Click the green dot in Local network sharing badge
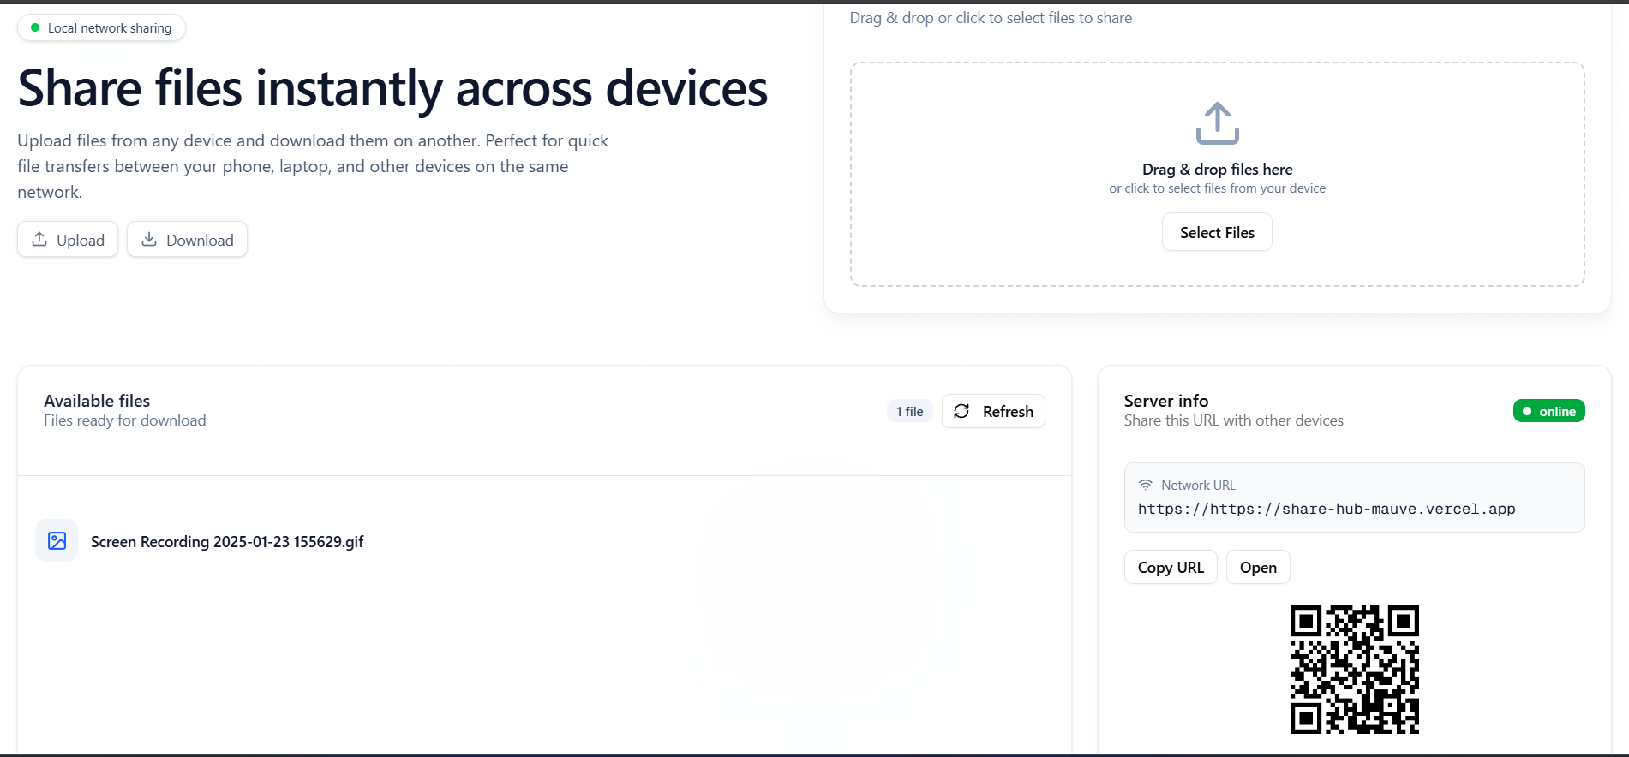Image resolution: width=1629 pixels, height=757 pixels. click(35, 28)
